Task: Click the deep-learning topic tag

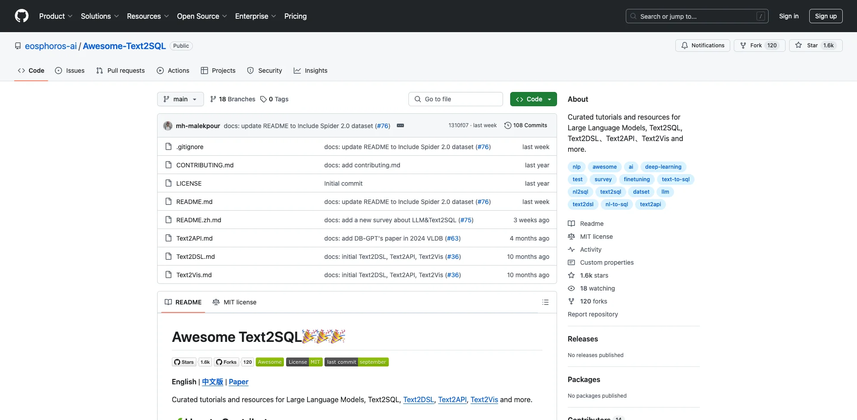Action: coord(663,167)
